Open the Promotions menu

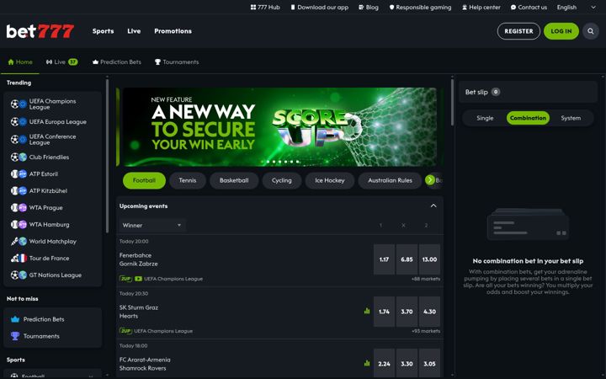173,31
